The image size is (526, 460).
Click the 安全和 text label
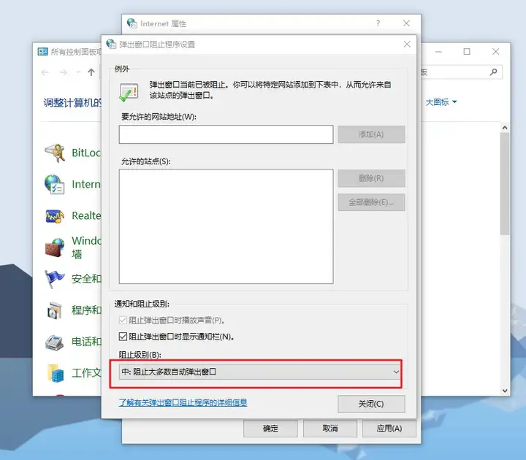[86, 279]
